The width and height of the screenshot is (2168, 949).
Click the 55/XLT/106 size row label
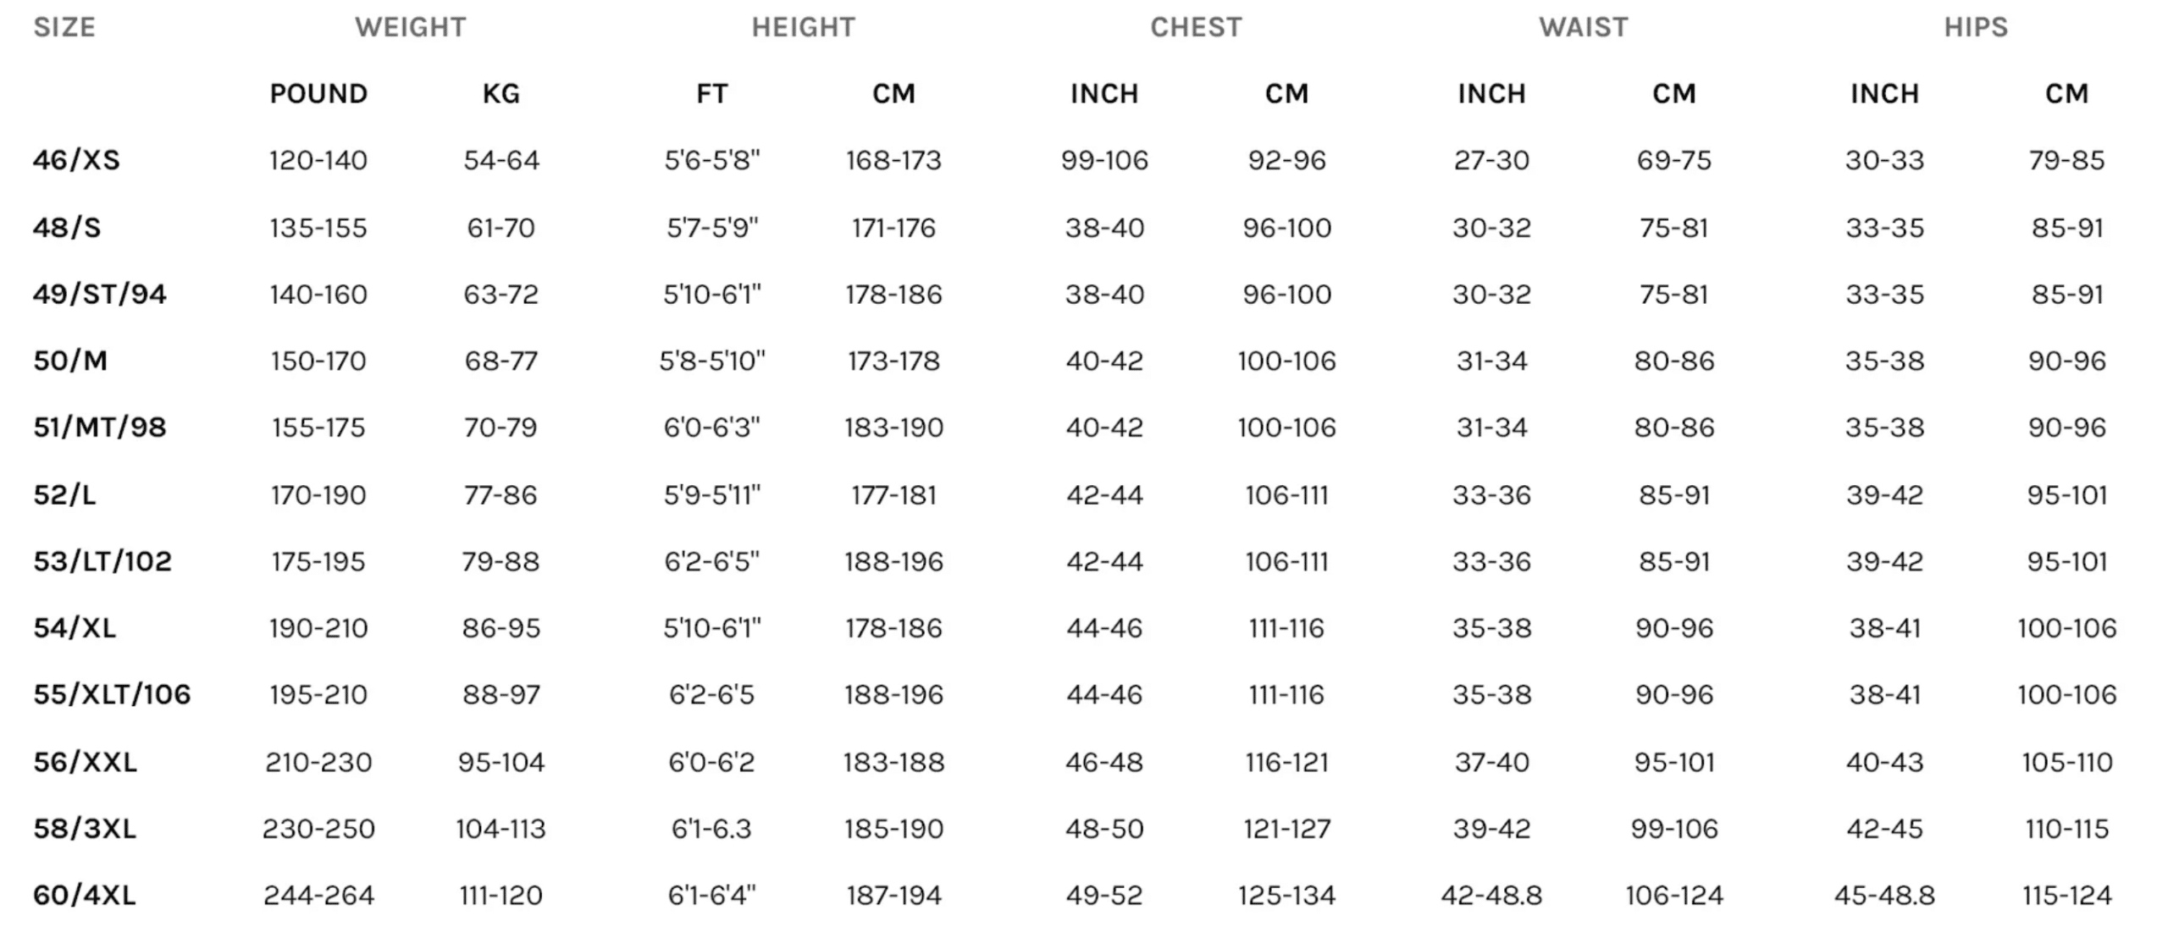[x=112, y=694]
